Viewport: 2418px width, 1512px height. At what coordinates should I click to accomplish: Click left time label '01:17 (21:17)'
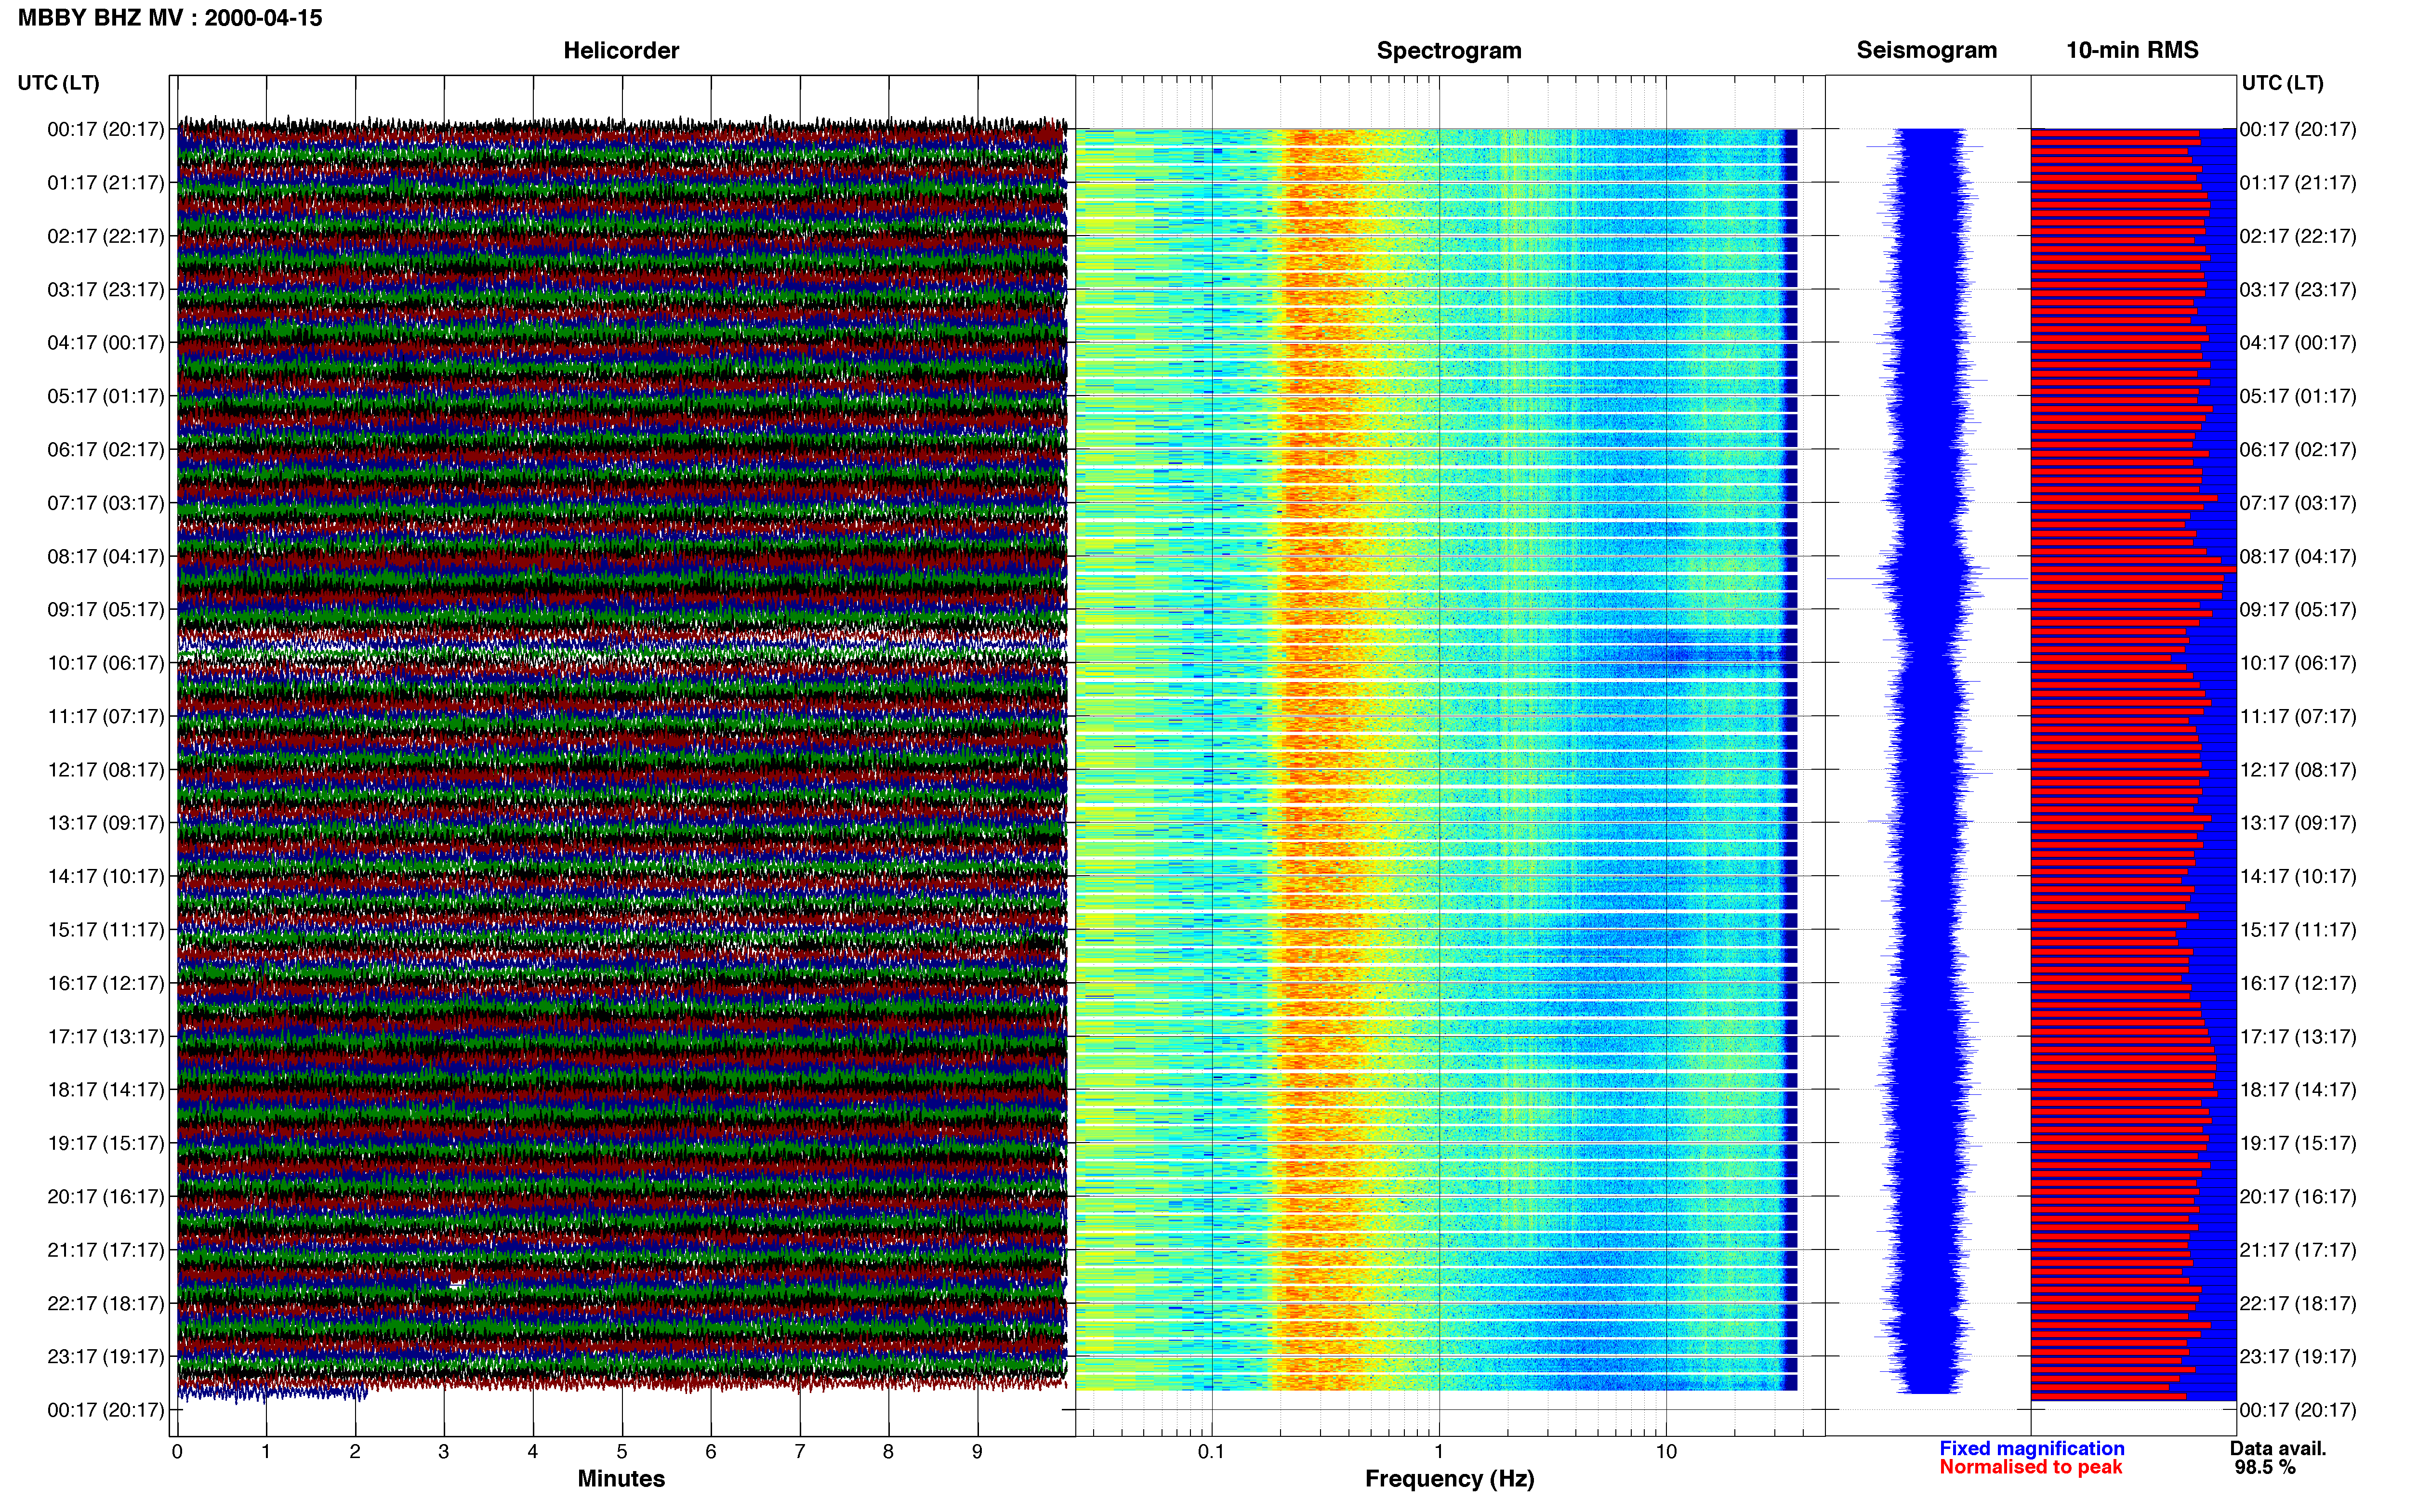point(105,183)
